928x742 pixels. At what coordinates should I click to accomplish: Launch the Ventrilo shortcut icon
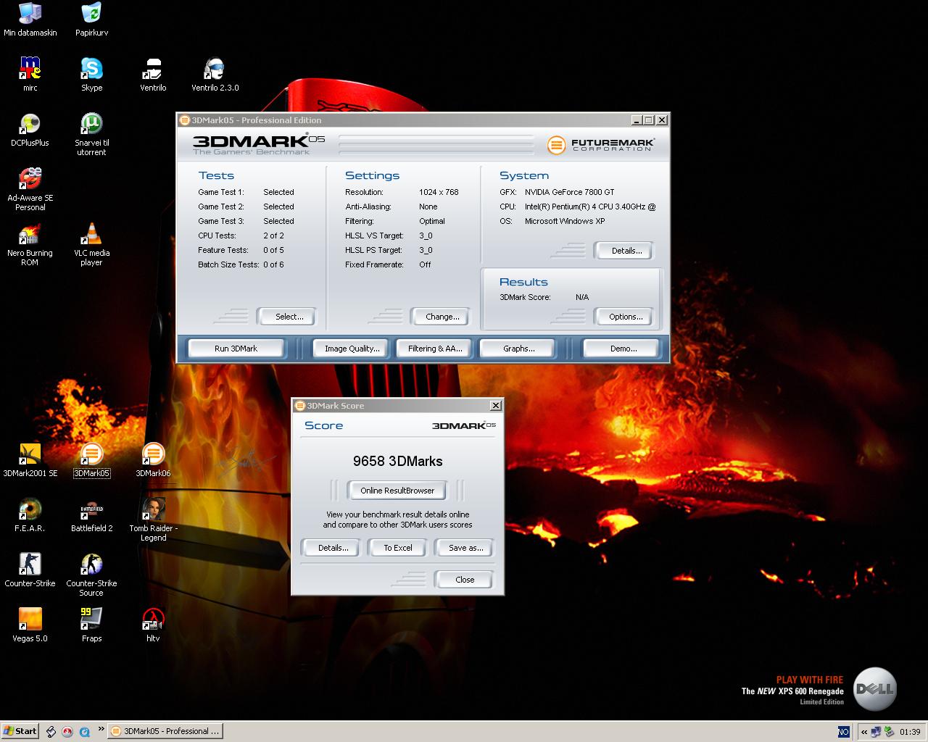coord(153,75)
